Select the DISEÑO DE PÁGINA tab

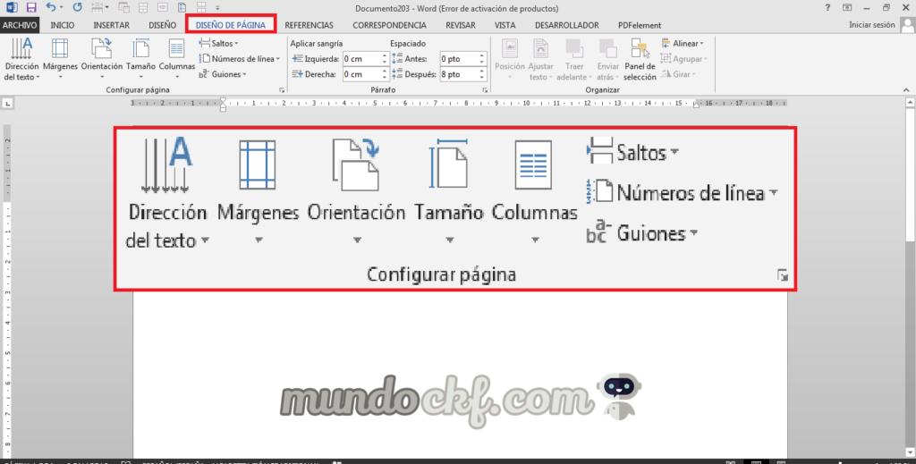coord(231,25)
